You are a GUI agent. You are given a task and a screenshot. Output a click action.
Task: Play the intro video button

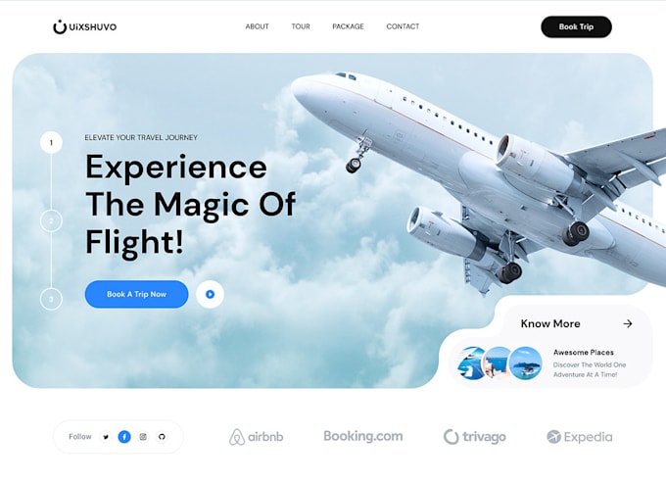point(210,294)
